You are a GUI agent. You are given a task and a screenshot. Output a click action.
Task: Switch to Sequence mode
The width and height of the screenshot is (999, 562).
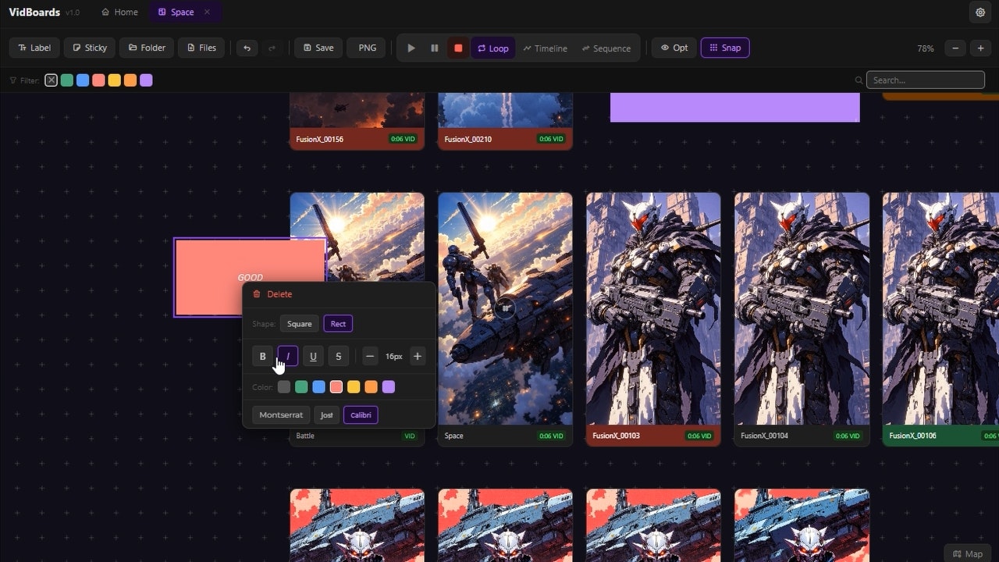pos(606,48)
